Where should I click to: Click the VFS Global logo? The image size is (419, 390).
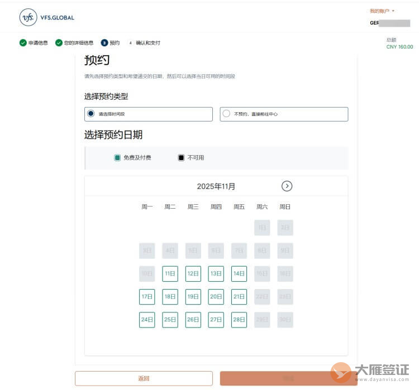point(47,17)
